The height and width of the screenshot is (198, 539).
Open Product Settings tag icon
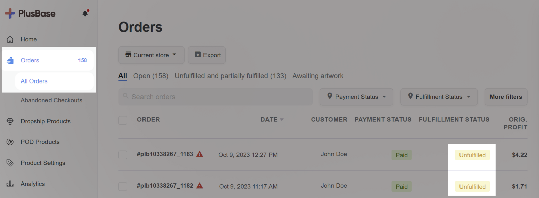10,163
